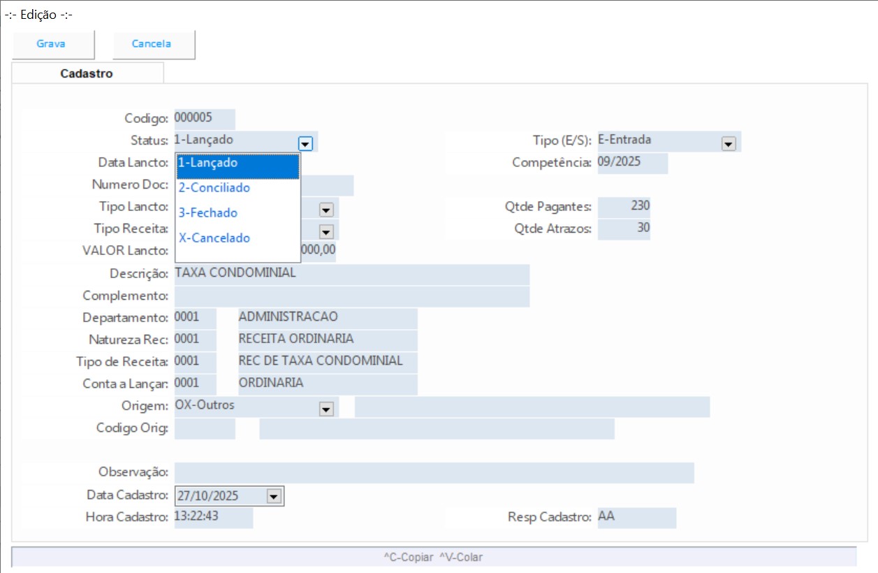Screen dimensions: 878x573
Task: Click the Qtde Pagantes field
Action: (624, 207)
